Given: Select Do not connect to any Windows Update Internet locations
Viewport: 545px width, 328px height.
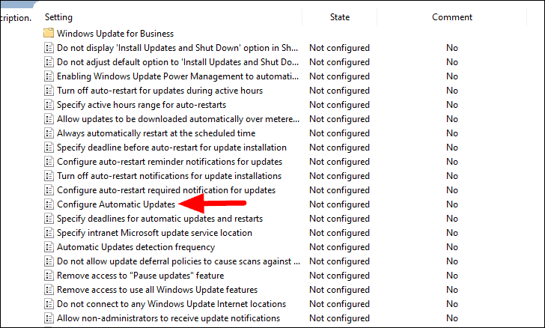Looking at the screenshot, I should point(171,304).
